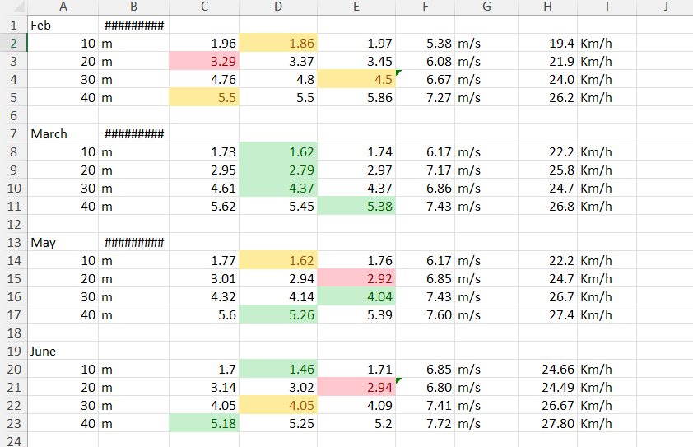Select row 1 header
The image size is (693, 447).
(x=13, y=25)
